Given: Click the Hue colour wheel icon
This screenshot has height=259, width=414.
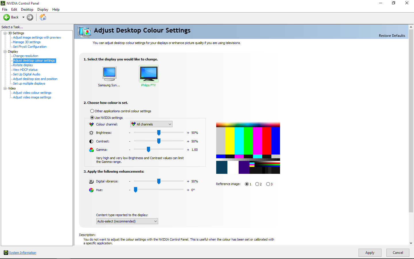Looking at the screenshot, I should pos(91,190).
